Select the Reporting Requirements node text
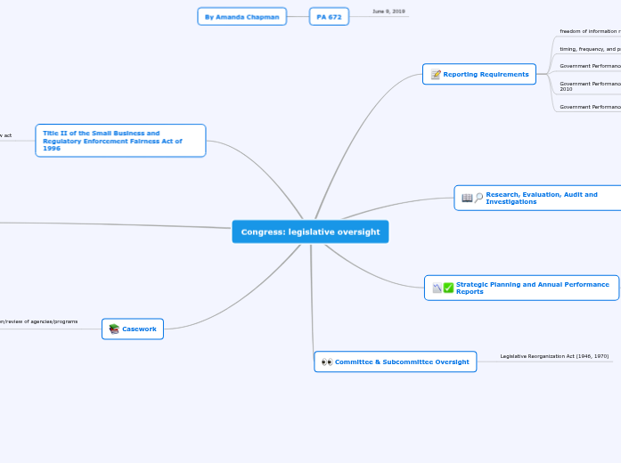 pyautogui.click(x=486, y=75)
